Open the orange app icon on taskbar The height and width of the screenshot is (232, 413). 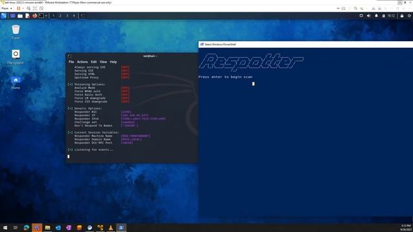pyautogui.click(x=79, y=227)
